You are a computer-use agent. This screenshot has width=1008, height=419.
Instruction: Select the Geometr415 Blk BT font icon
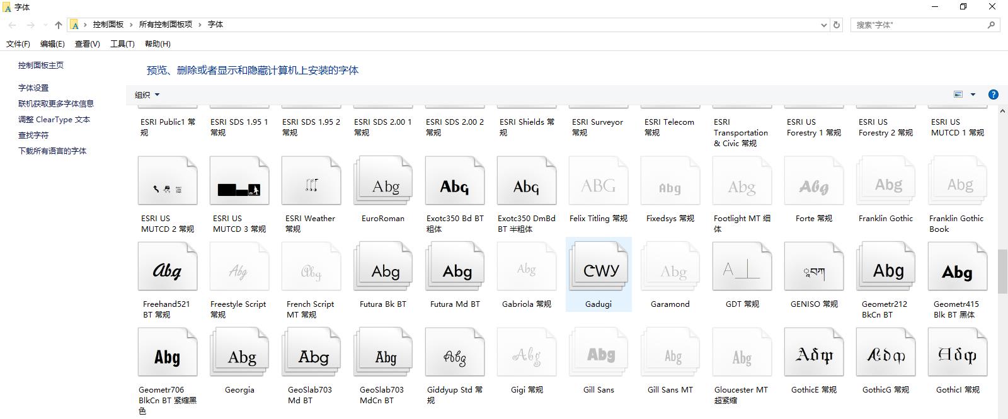click(958, 267)
